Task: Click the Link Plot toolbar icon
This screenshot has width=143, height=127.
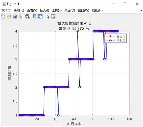Action: pos(28,17)
